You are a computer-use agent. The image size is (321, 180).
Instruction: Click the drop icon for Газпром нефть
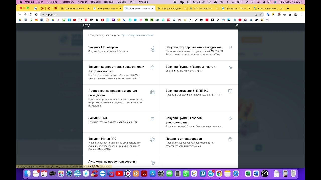(x=230, y=67)
